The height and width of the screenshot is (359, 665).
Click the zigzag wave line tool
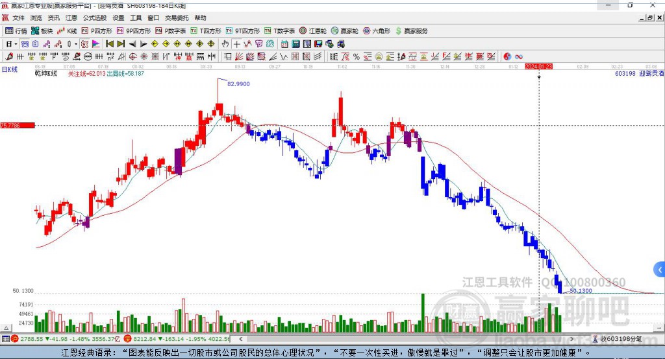pyautogui.click(x=283, y=56)
